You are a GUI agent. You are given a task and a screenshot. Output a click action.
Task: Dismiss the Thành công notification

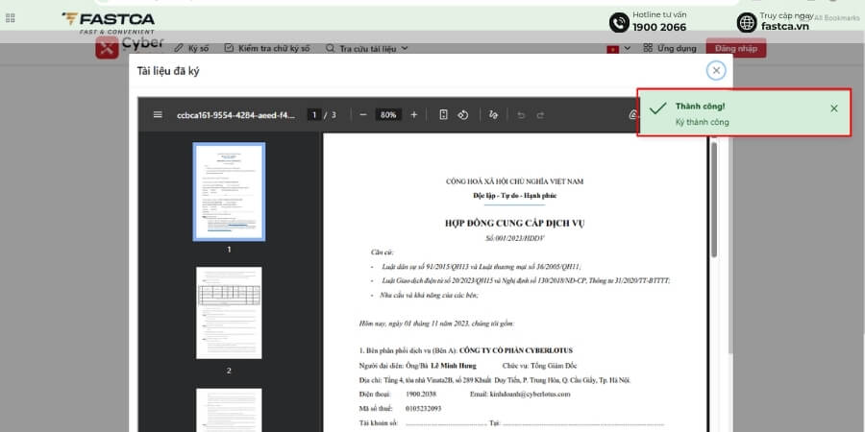coord(833,108)
